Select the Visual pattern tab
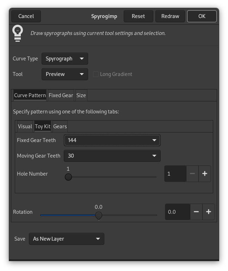 [x=25, y=126]
